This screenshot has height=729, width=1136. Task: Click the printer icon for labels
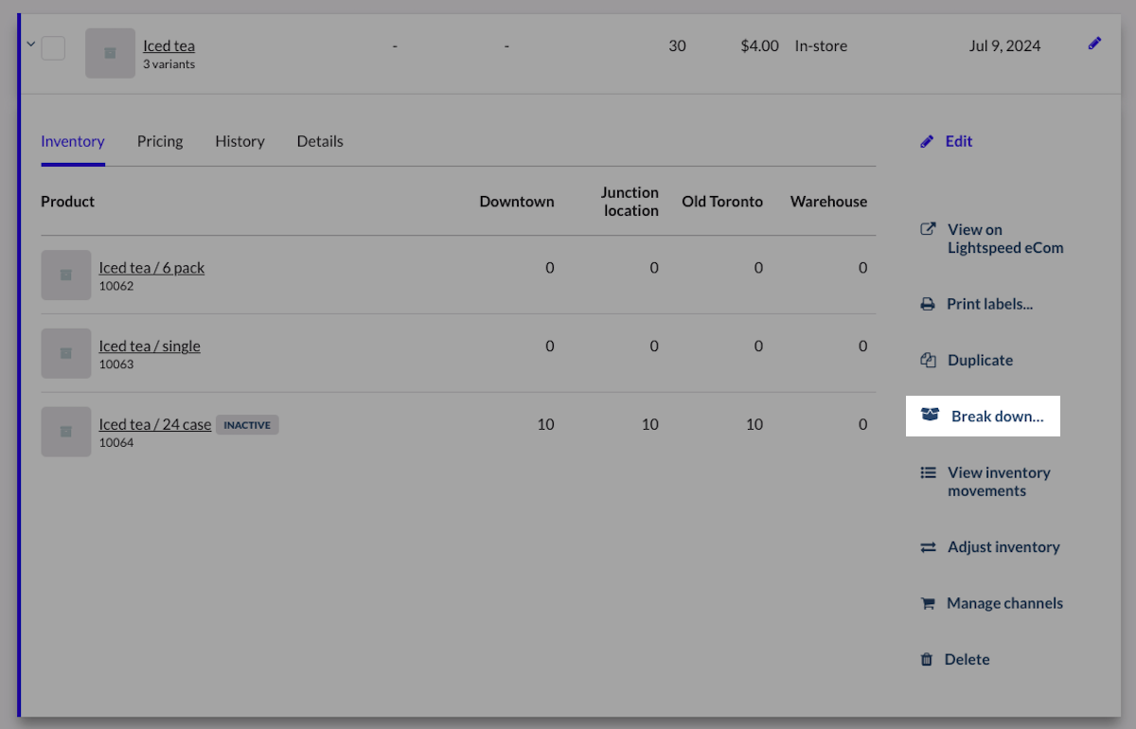point(928,305)
